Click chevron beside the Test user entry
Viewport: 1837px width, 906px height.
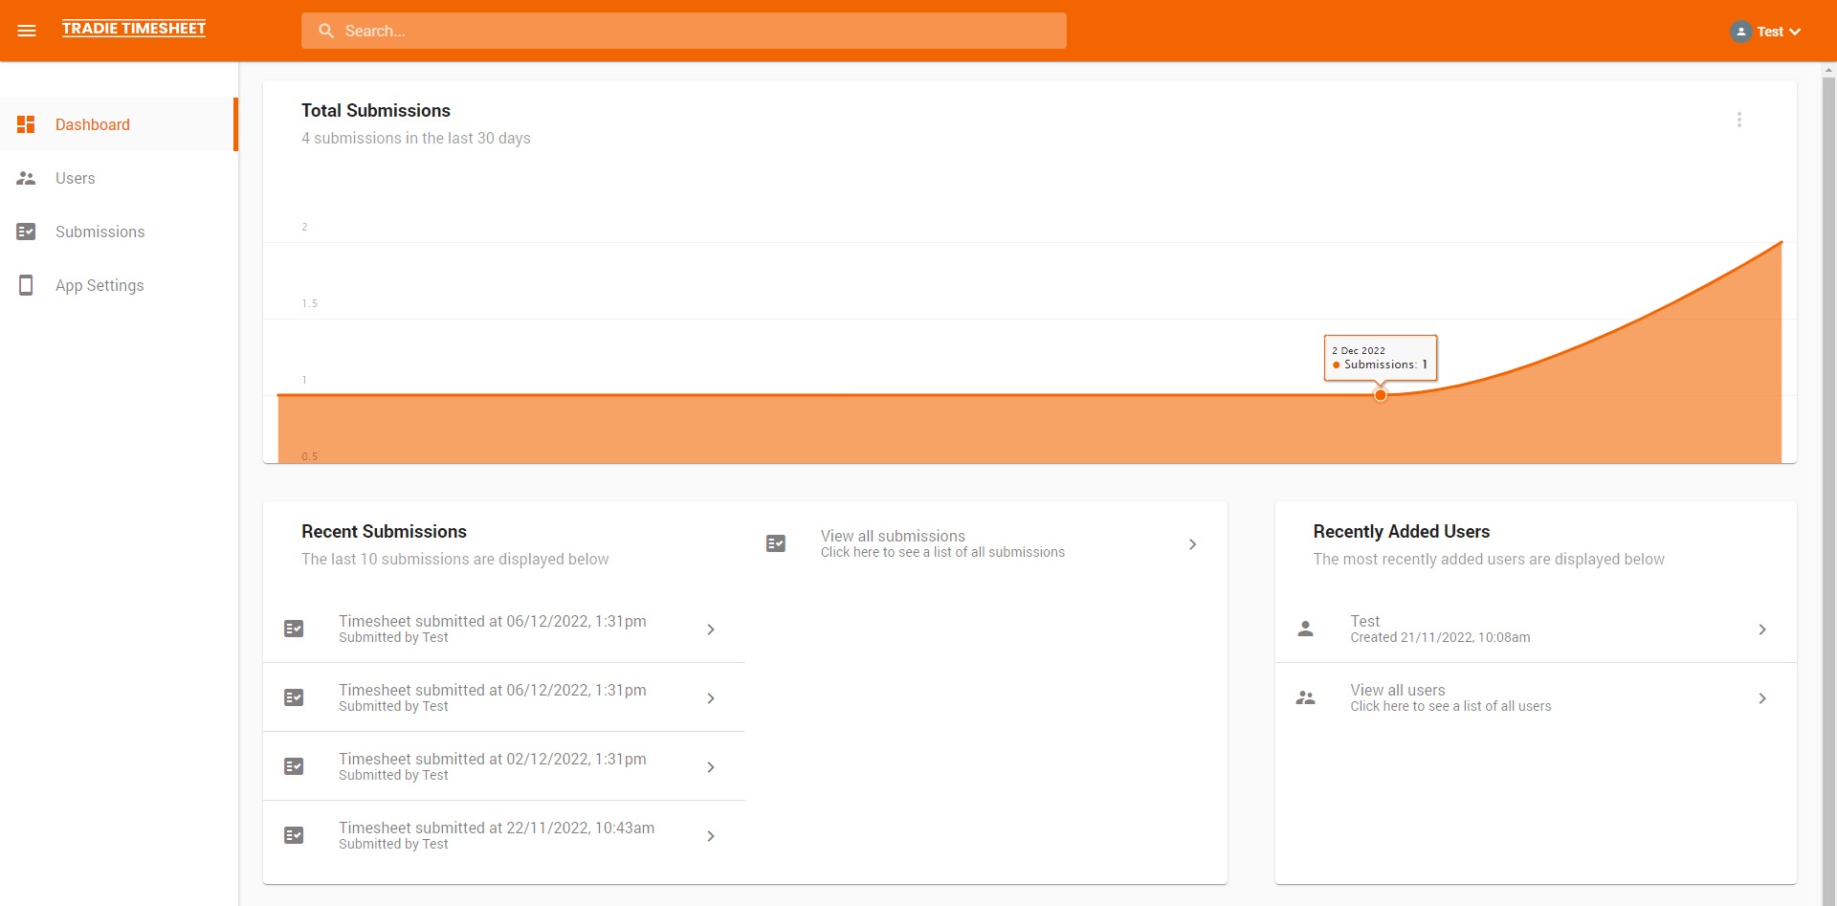click(x=1761, y=630)
